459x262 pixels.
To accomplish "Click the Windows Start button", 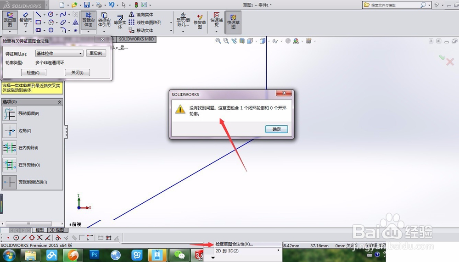I will (9, 255).
